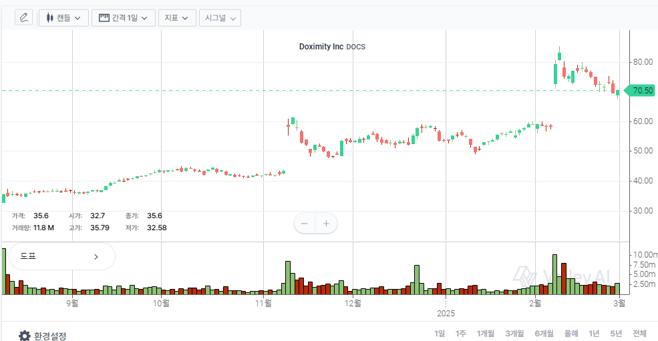Screen dimensions: 658x341
Task: Open 환경설정 gear settings
Action: point(42,336)
